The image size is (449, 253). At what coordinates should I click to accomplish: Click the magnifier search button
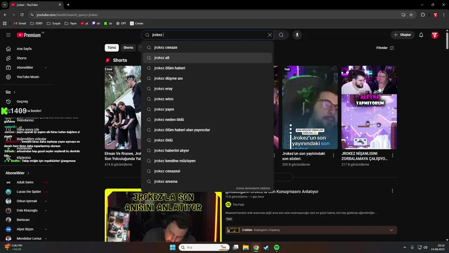281,35
